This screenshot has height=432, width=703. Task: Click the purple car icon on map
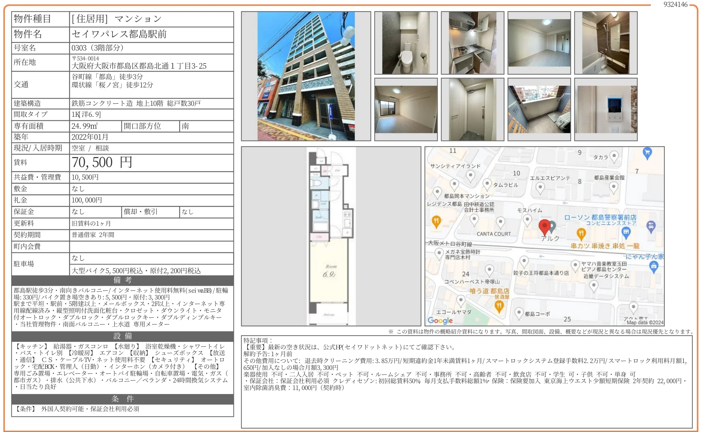(651, 226)
